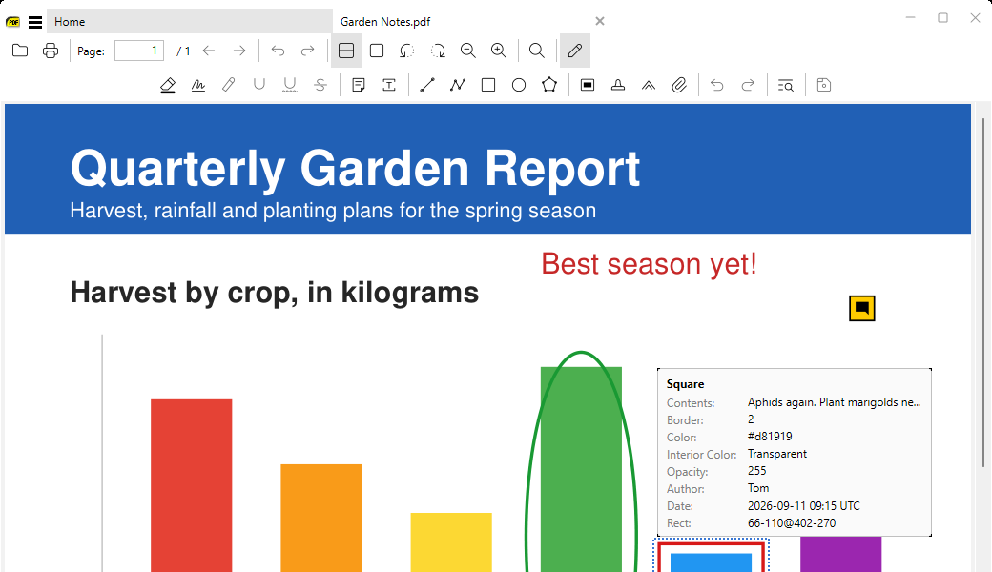Switch to single page view

[377, 51]
